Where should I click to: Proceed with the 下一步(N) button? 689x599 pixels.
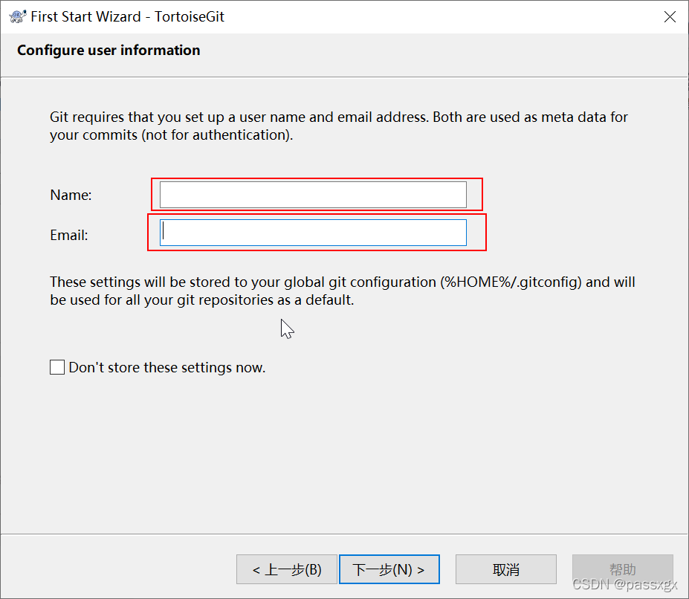point(389,569)
